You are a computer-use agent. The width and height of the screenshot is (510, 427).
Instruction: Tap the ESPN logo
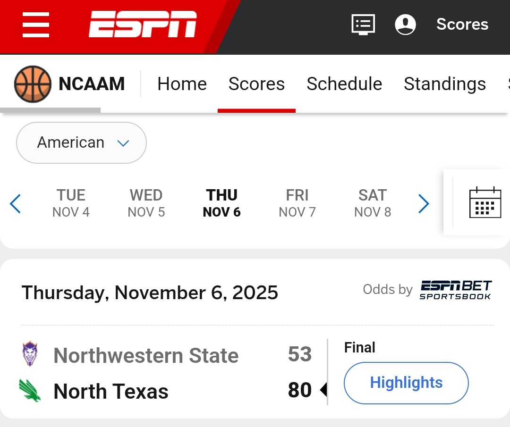pos(143,25)
